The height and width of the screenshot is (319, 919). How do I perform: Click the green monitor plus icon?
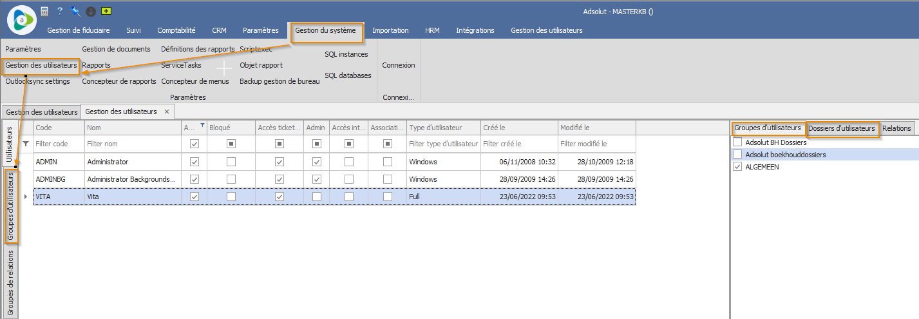[106, 11]
